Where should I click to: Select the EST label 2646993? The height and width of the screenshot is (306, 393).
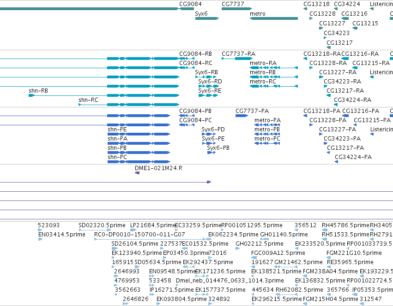click(127, 272)
